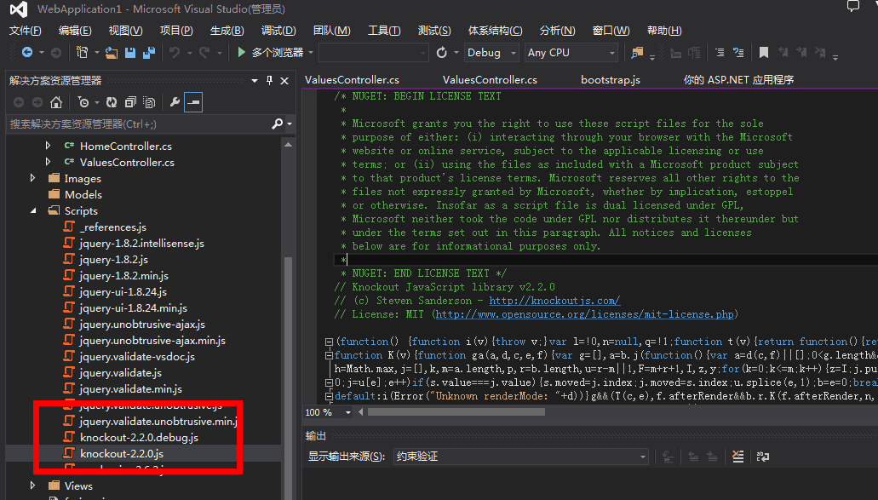Switch to the bootstrap.js tab
Image resolution: width=878 pixels, height=500 pixels.
click(x=610, y=79)
